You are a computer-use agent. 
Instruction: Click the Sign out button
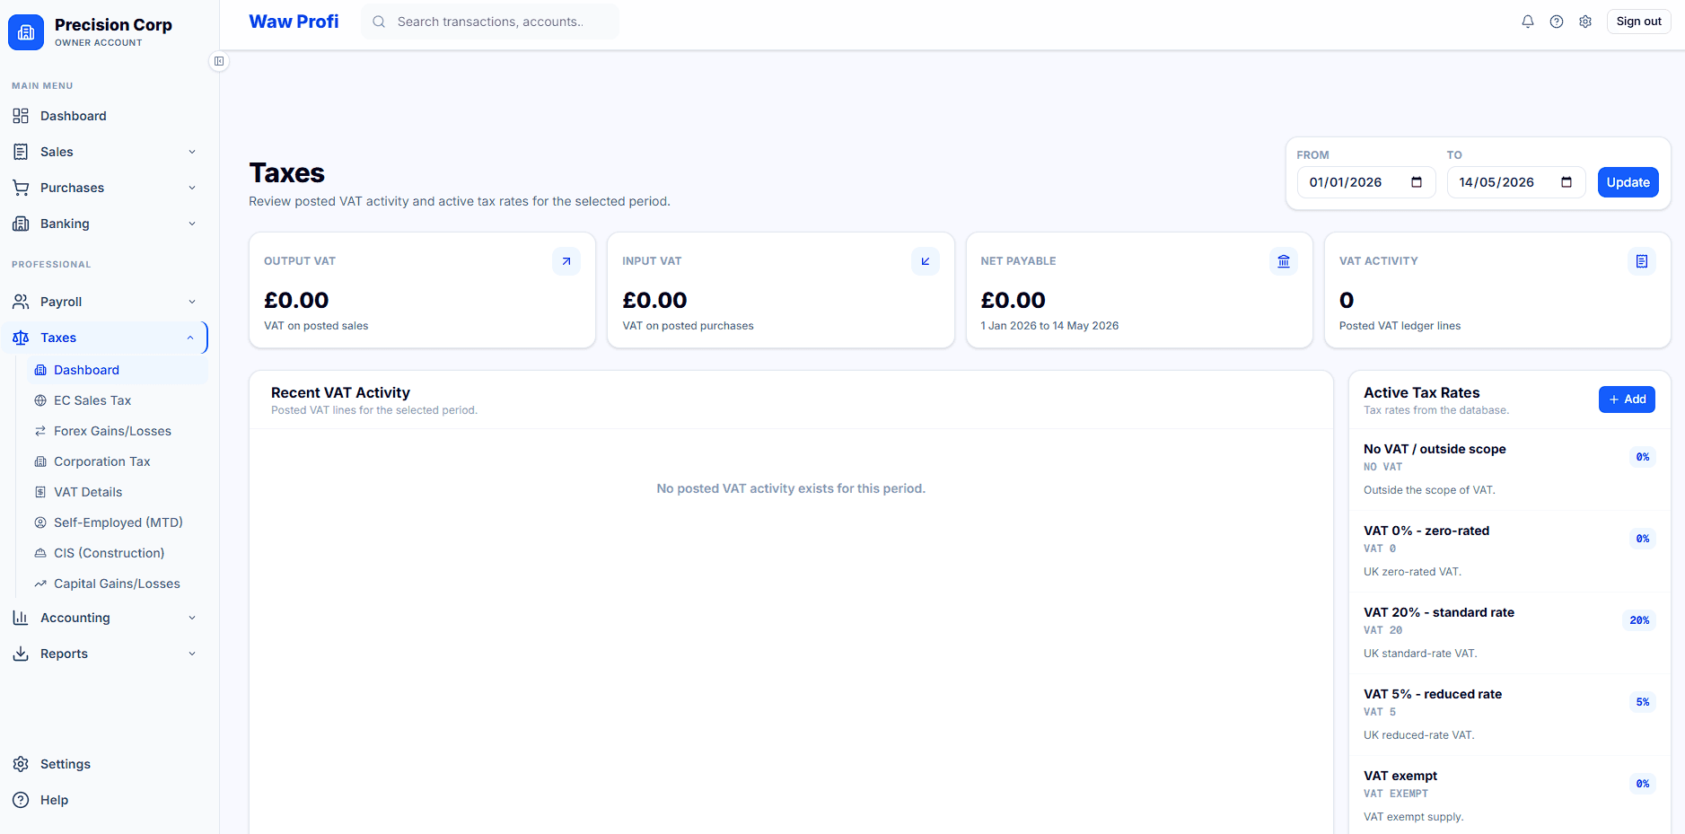1638,22
